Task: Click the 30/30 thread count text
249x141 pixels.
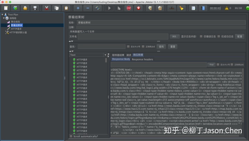Action: (x=238, y=8)
